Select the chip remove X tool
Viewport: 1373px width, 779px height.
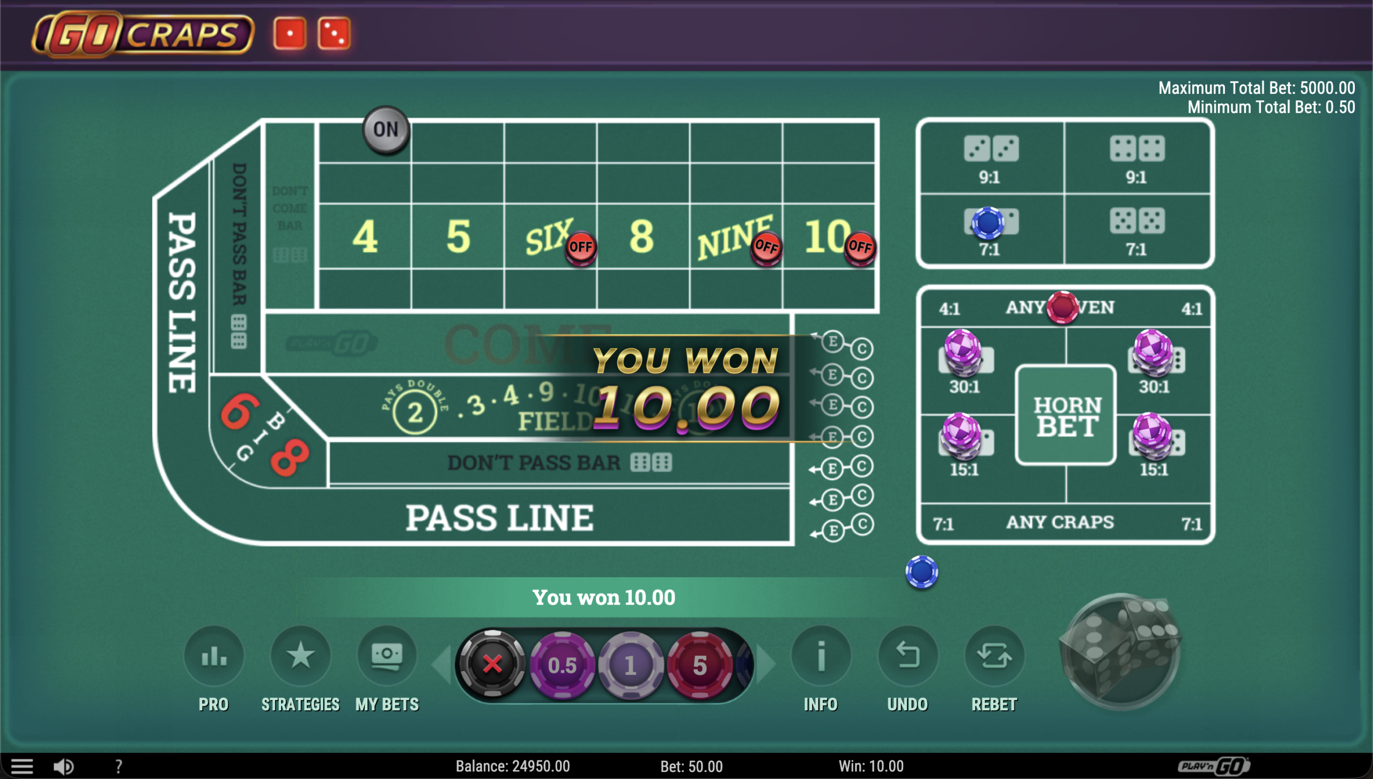pyautogui.click(x=492, y=664)
